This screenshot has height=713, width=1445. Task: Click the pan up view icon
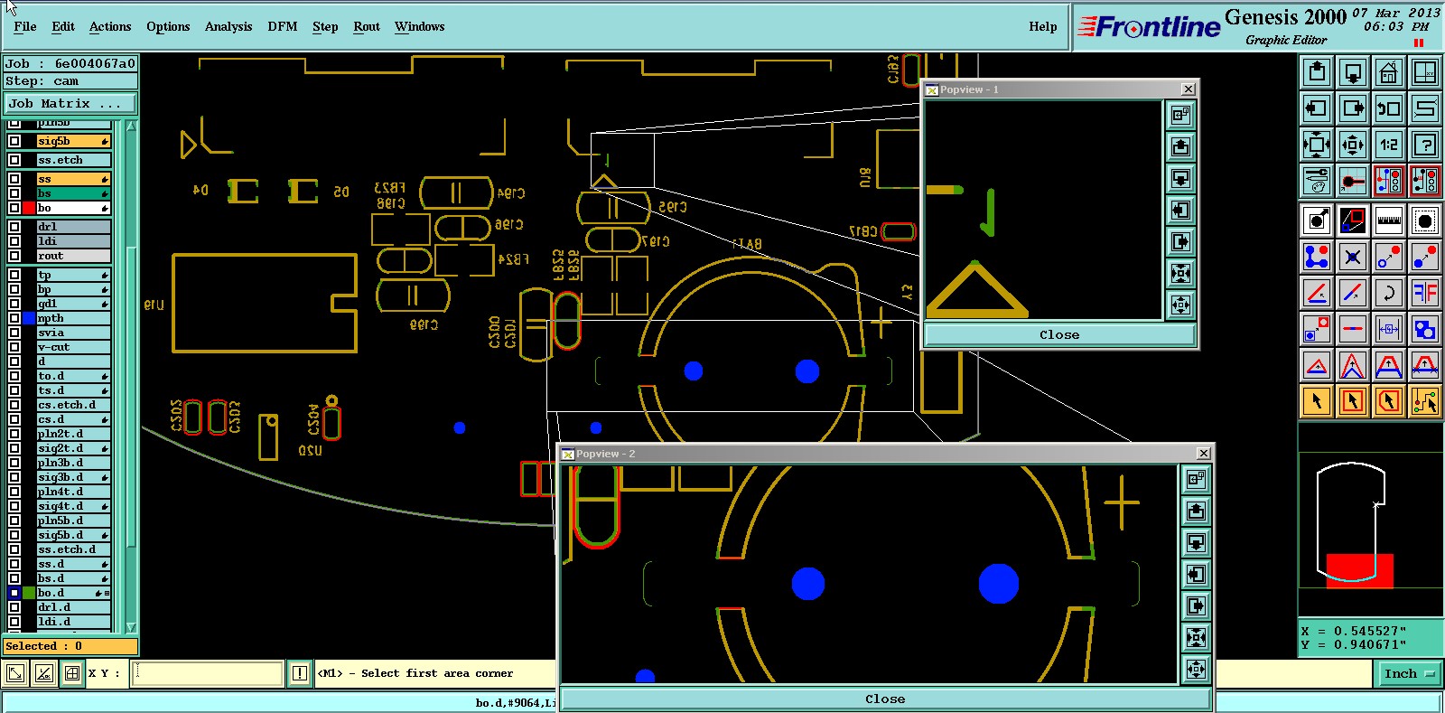(1317, 72)
